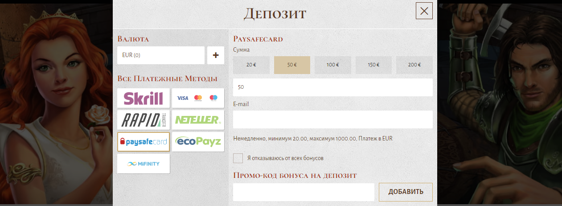The width and height of the screenshot is (562, 206).
Task: Select Rapid Transfer payment method
Action: click(144, 120)
